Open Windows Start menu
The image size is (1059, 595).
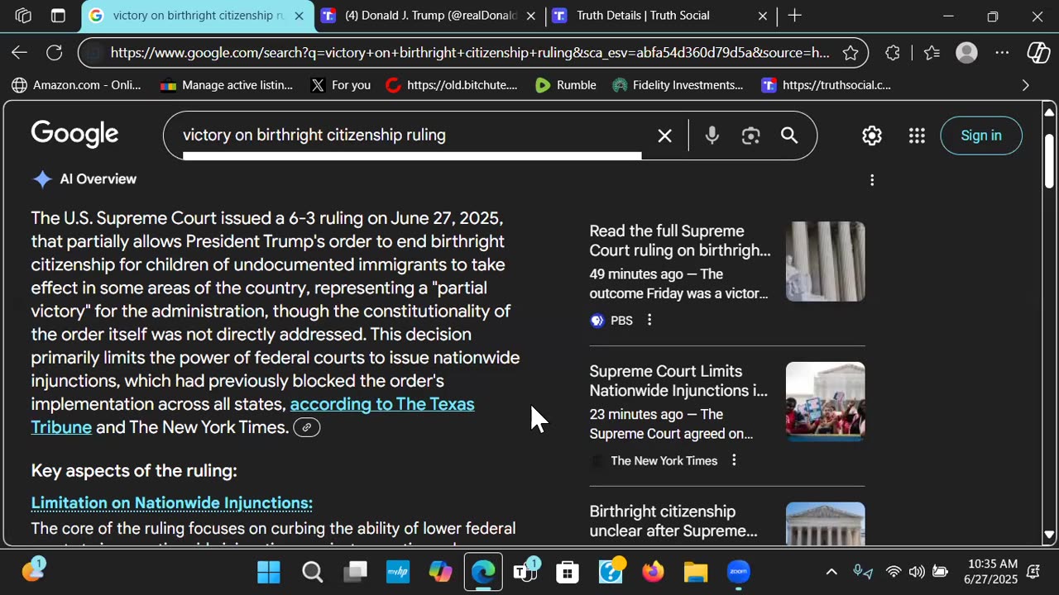pyautogui.click(x=269, y=572)
